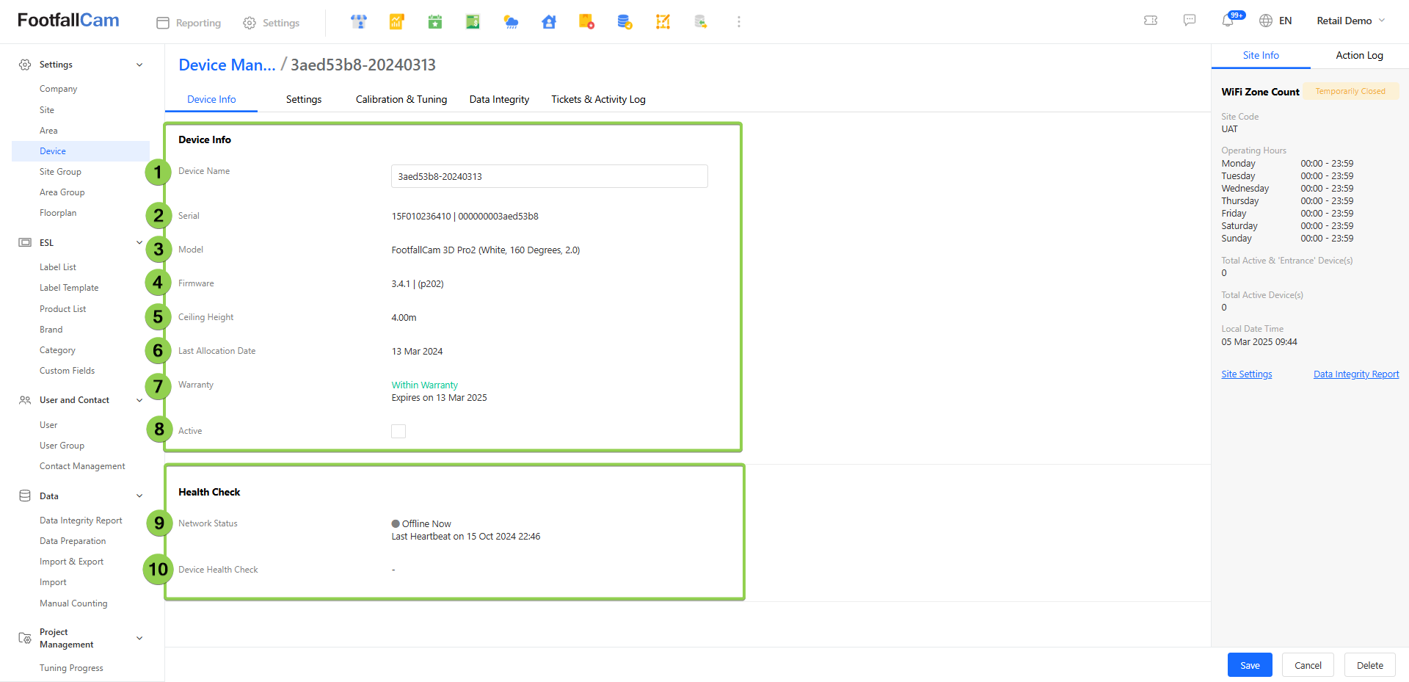
Task: Open the three-dot more menu
Action: tap(739, 22)
